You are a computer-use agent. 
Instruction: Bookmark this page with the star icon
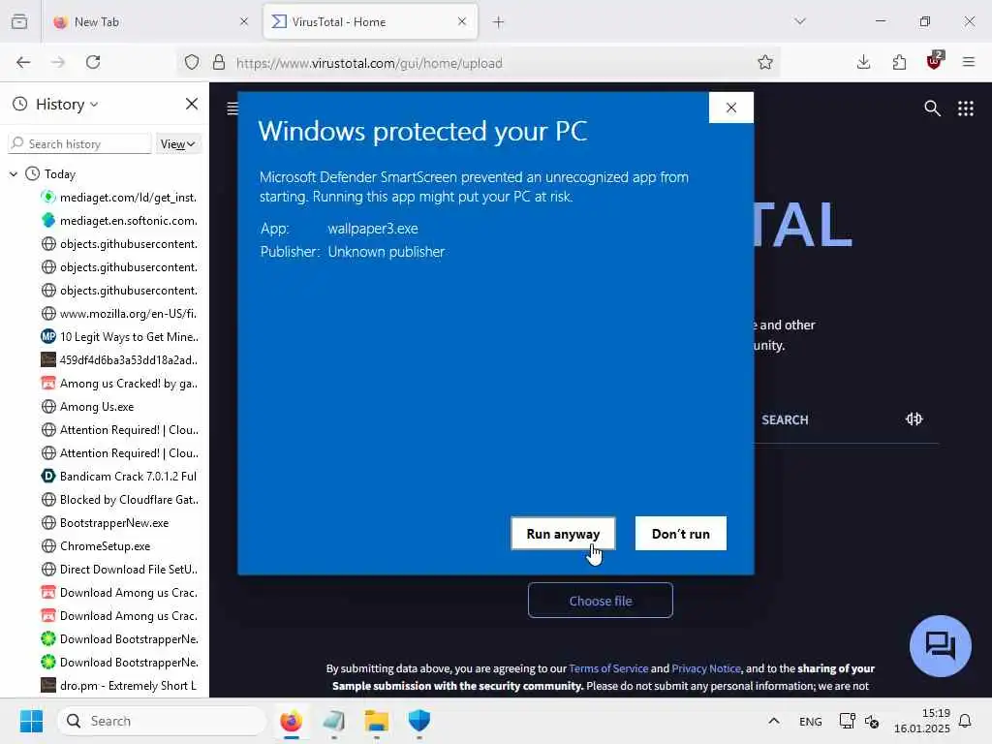(765, 62)
